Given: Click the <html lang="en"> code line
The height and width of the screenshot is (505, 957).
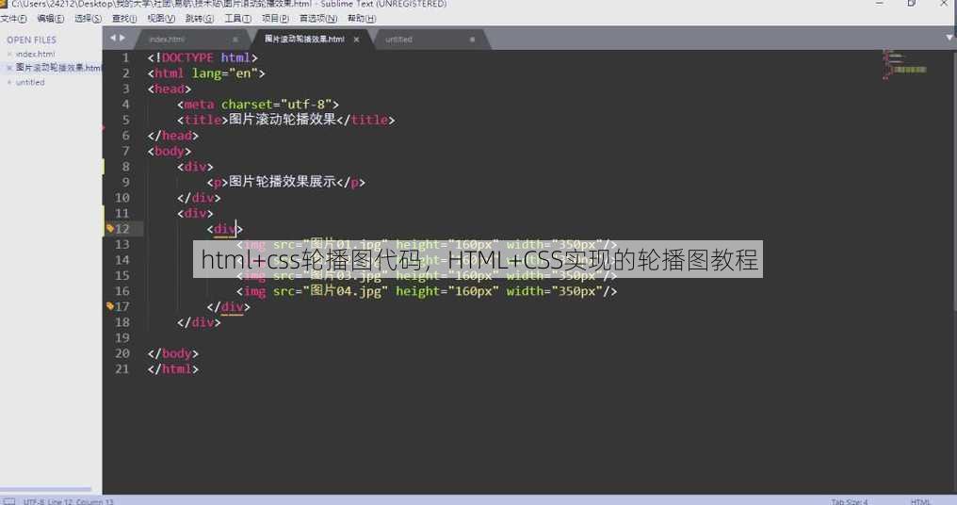Looking at the screenshot, I should click(206, 73).
